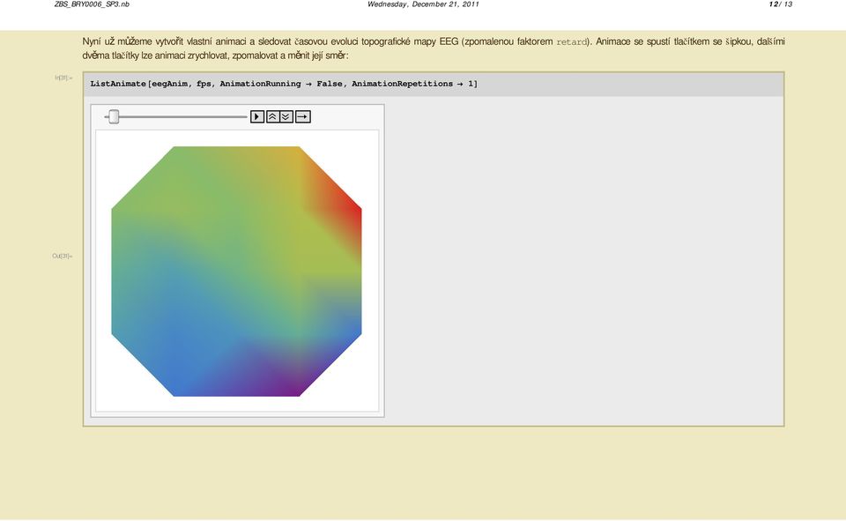Viewport: 846px width, 521px height.
Task: Click the file name ZBS_BRY0006_SP3.nb header
Action: [x=92, y=4]
